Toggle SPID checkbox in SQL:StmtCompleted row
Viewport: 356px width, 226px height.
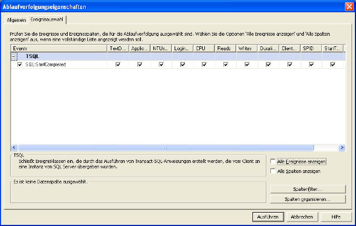[x=311, y=65]
